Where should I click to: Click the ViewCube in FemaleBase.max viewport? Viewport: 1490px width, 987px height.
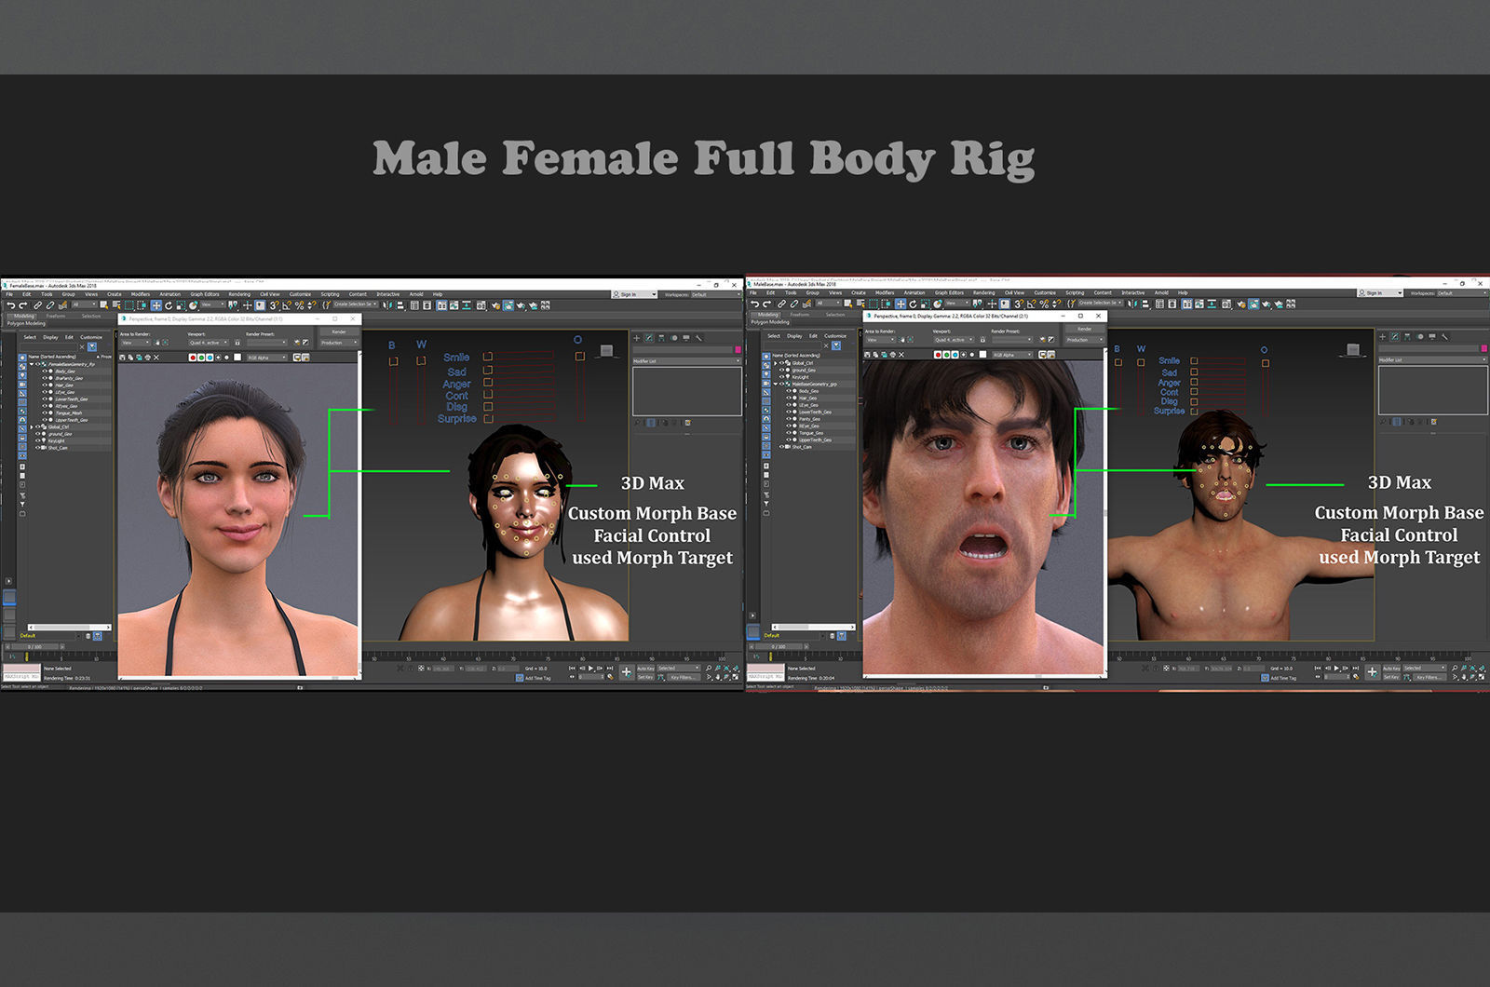point(606,350)
